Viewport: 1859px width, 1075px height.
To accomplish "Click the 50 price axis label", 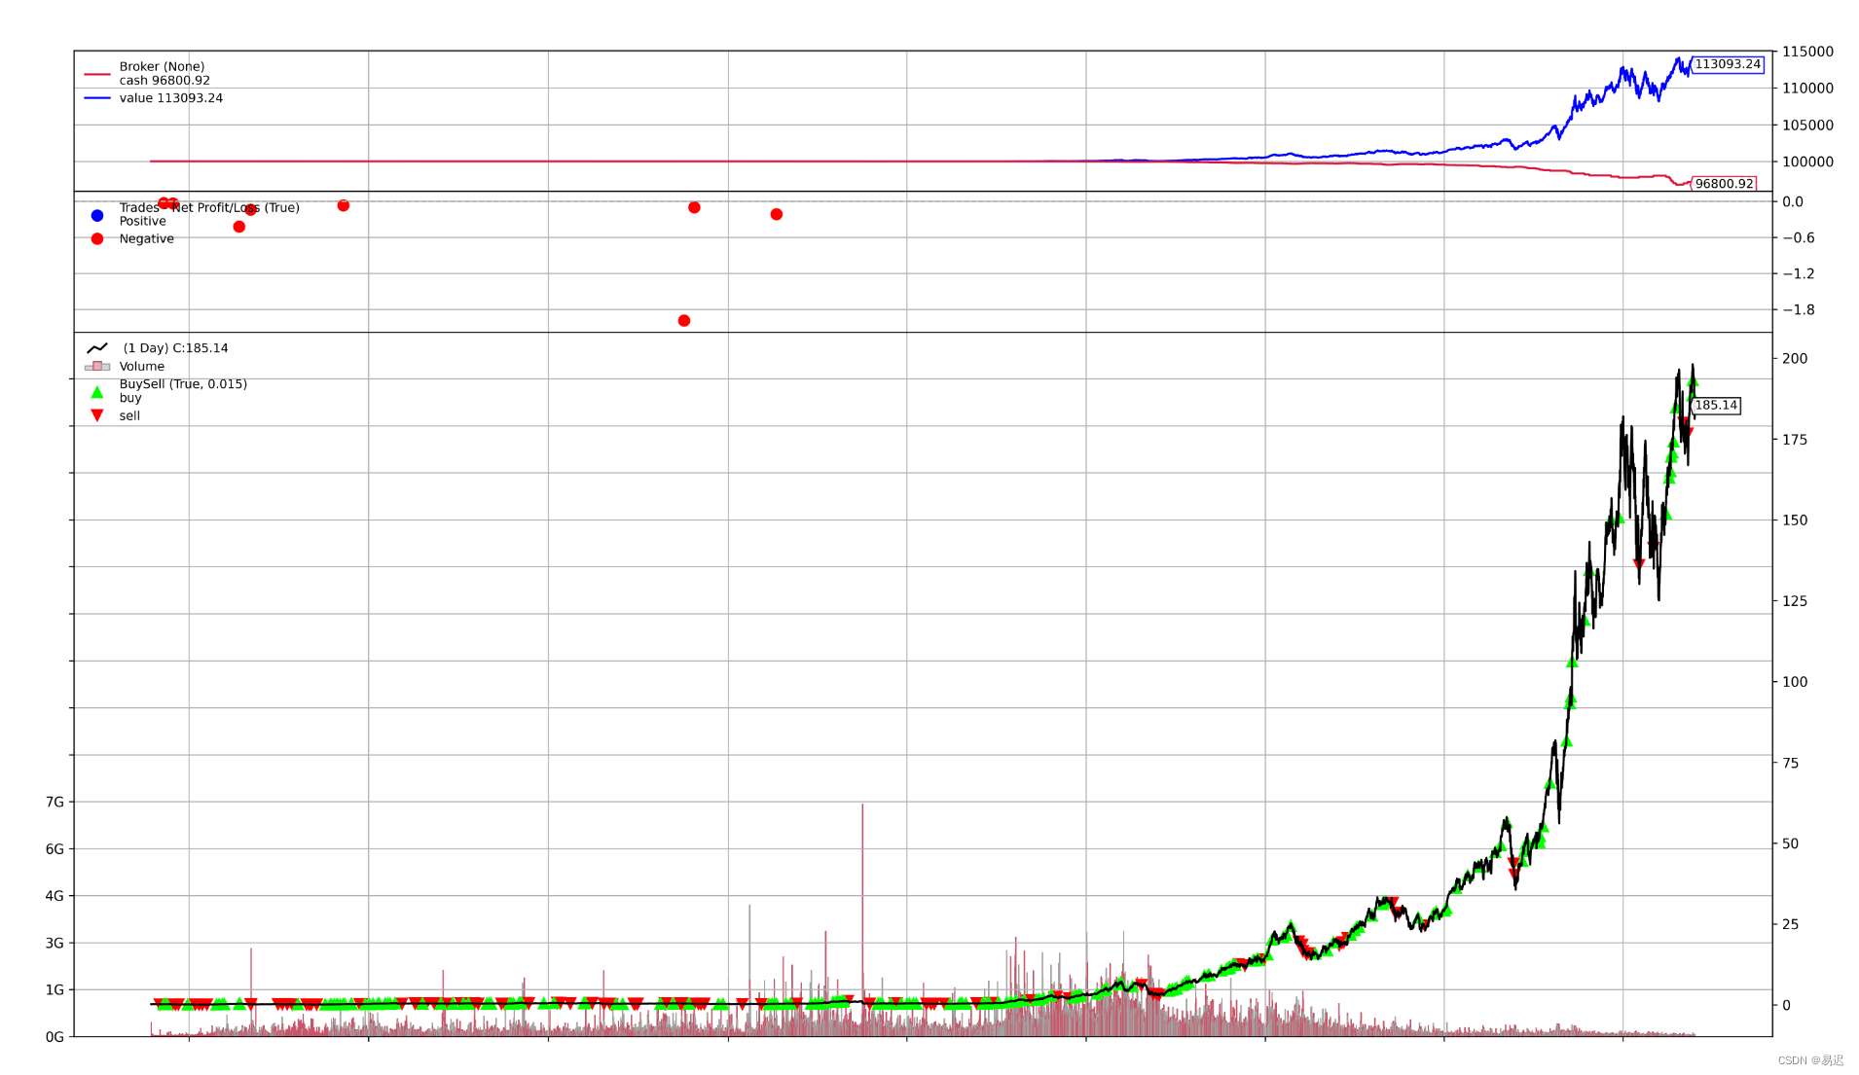I will (x=1791, y=844).
